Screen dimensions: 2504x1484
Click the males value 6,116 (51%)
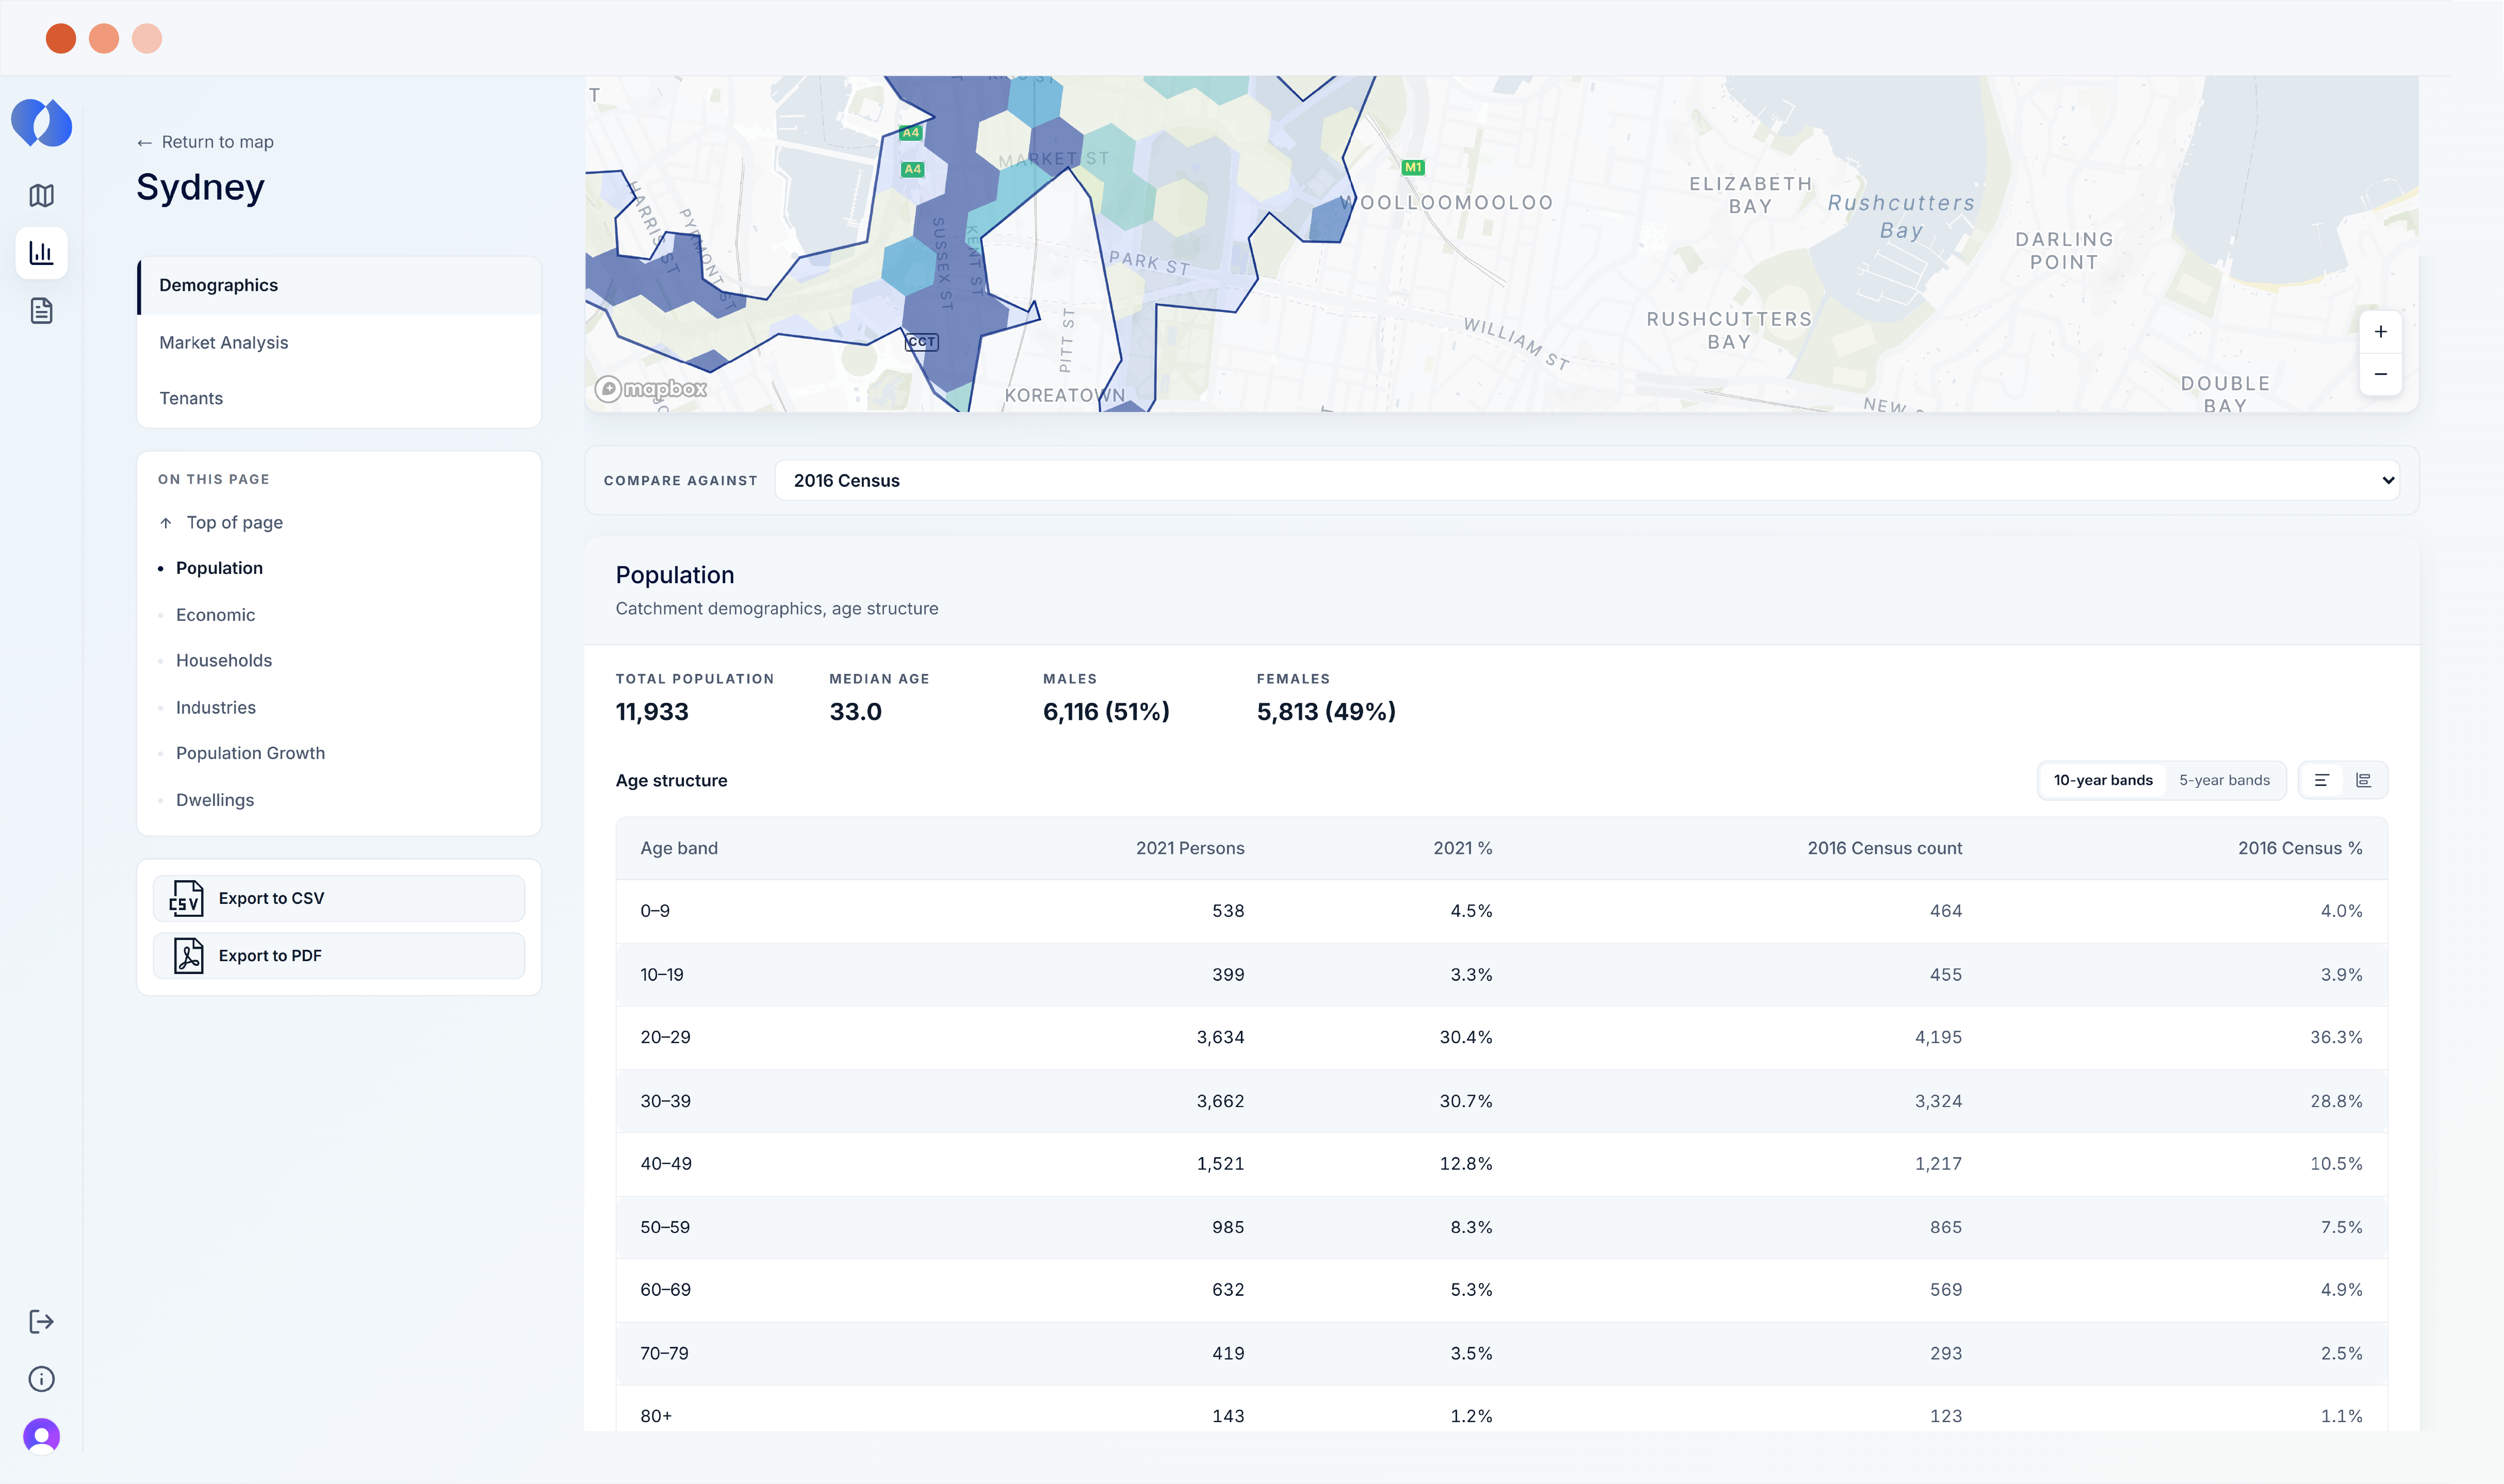click(x=1106, y=712)
